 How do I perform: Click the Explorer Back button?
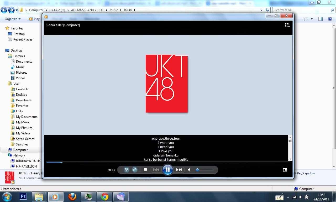[4, 10]
